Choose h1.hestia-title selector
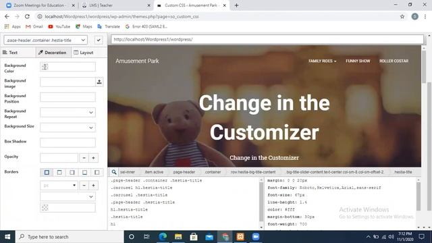The height and width of the screenshot is (243, 432). 129,209
